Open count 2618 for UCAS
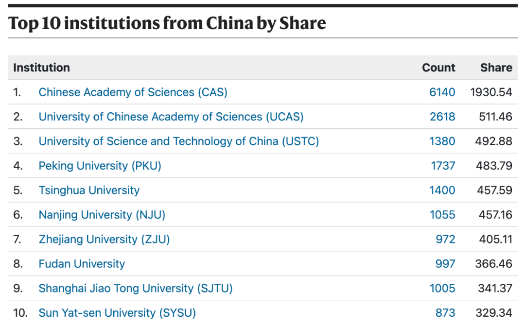This screenshot has height=327, width=525. [442, 117]
